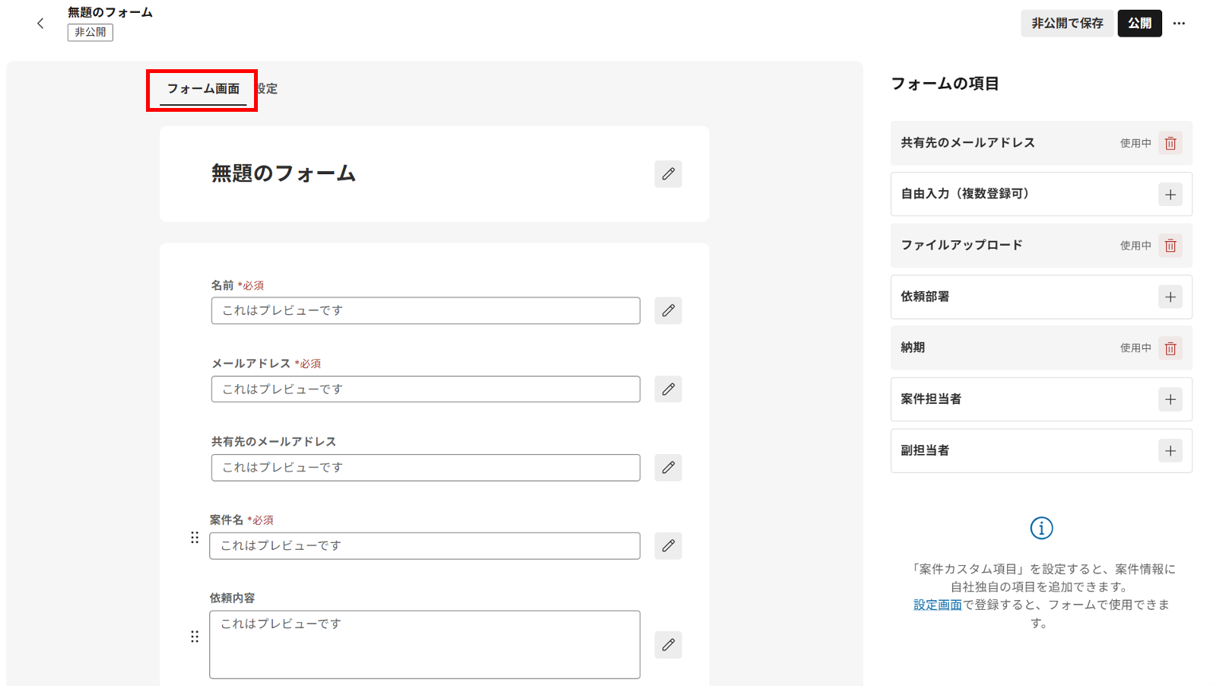Click the 非公開 status badge
1226x686 pixels.
pyautogui.click(x=91, y=33)
